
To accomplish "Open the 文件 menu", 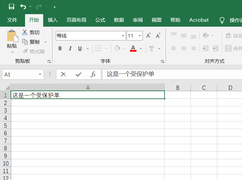I will pos(12,20).
